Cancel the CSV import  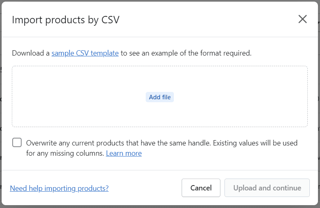pyautogui.click(x=201, y=188)
